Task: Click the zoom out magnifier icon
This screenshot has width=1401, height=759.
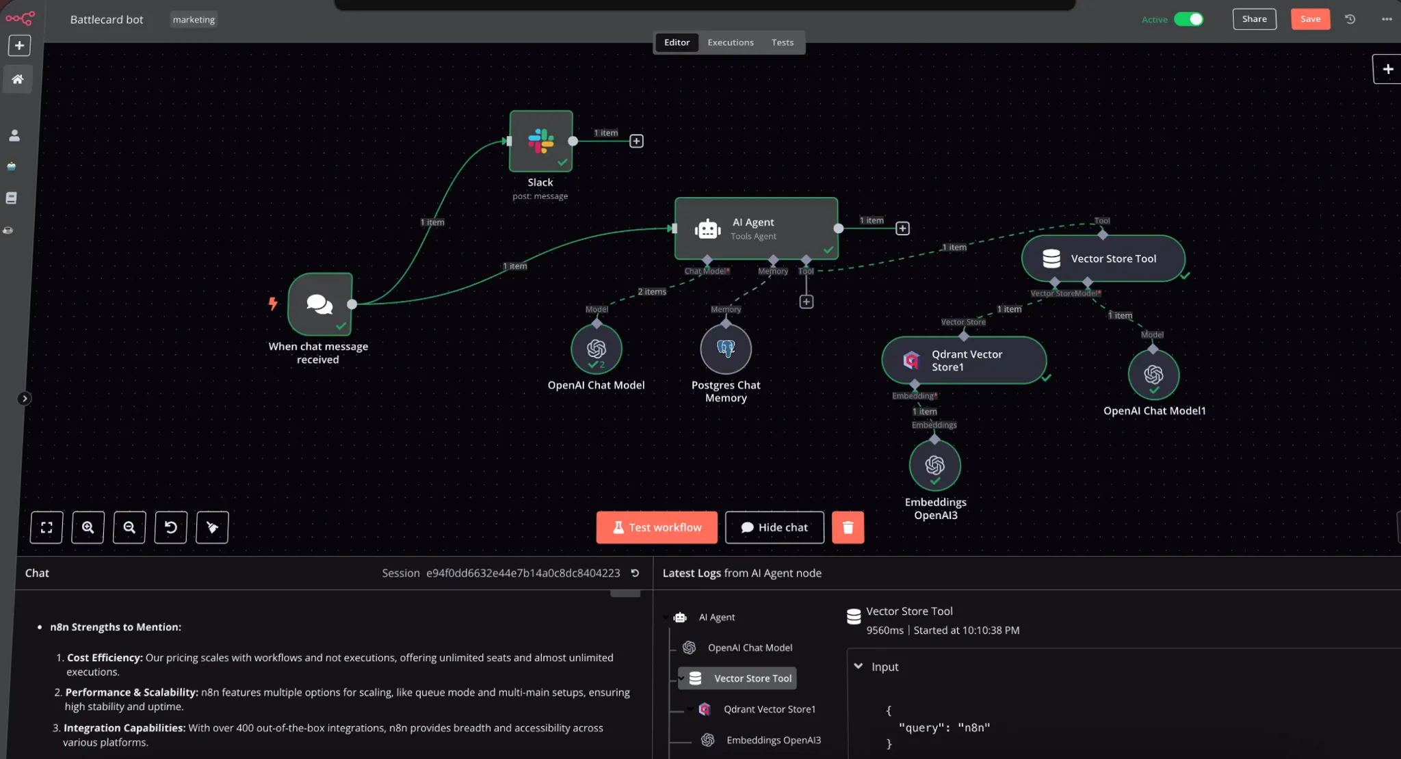Action: point(129,527)
